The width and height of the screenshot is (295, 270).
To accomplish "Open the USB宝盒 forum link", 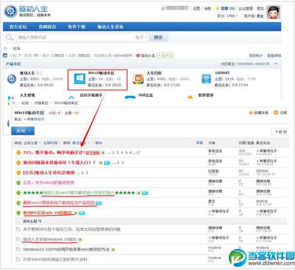I will (x=146, y=95).
